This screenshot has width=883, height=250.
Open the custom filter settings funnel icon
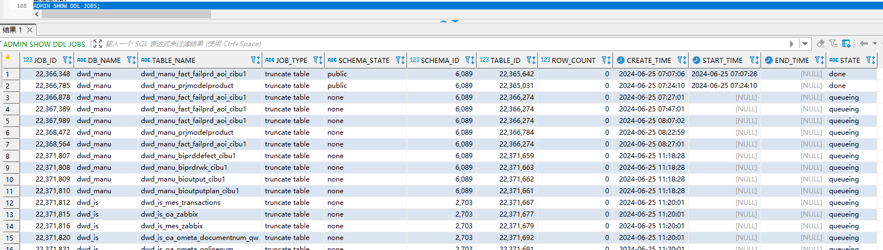coord(833,43)
